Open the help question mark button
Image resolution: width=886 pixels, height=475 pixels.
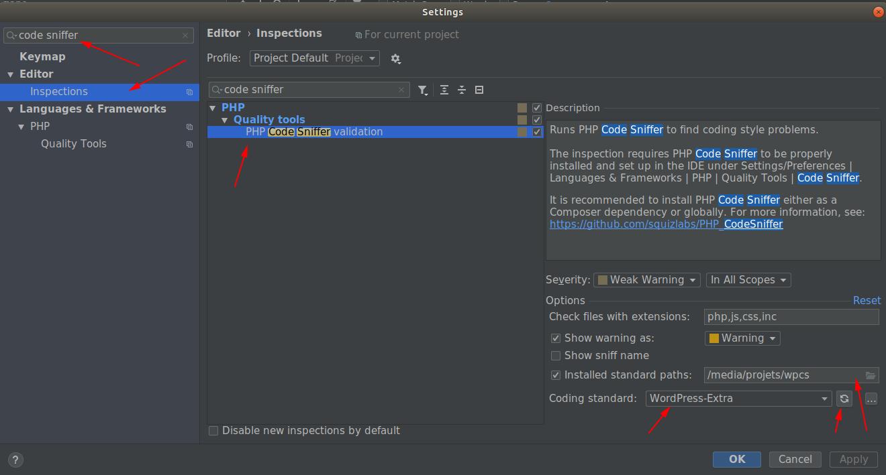pos(15,460)
